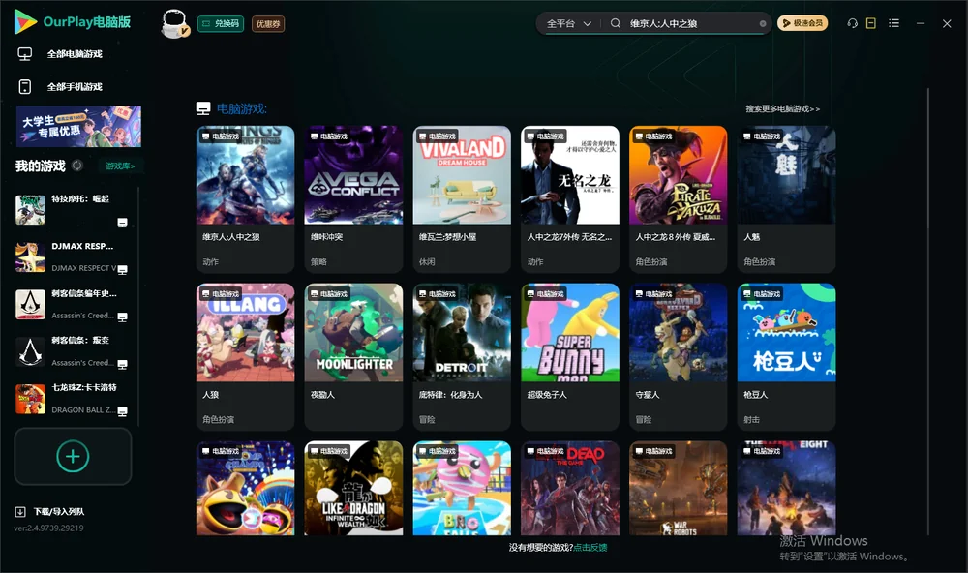Screen dimensions: 968x573
Task: Clear the search box text
Action: pyautogui.click(x=763, y=24)
